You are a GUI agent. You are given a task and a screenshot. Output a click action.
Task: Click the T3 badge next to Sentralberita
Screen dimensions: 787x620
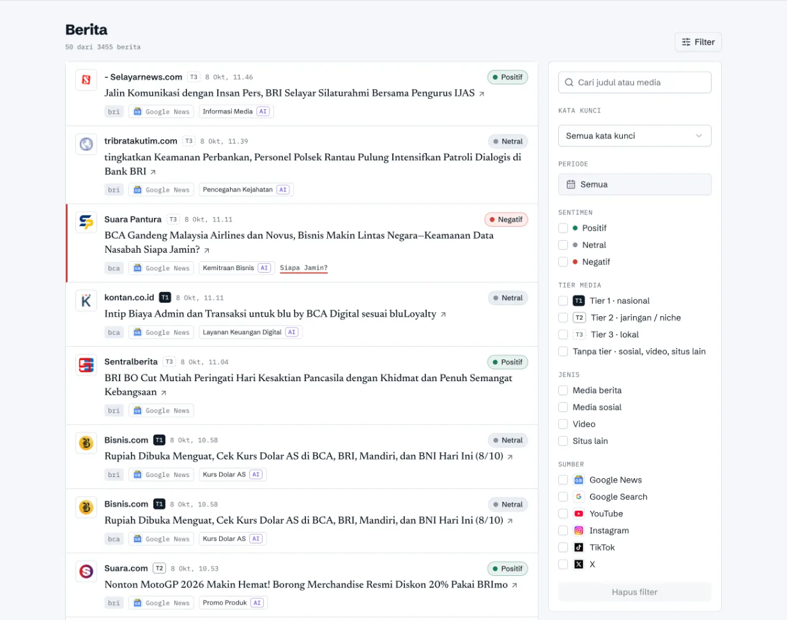tap(169, 361)
